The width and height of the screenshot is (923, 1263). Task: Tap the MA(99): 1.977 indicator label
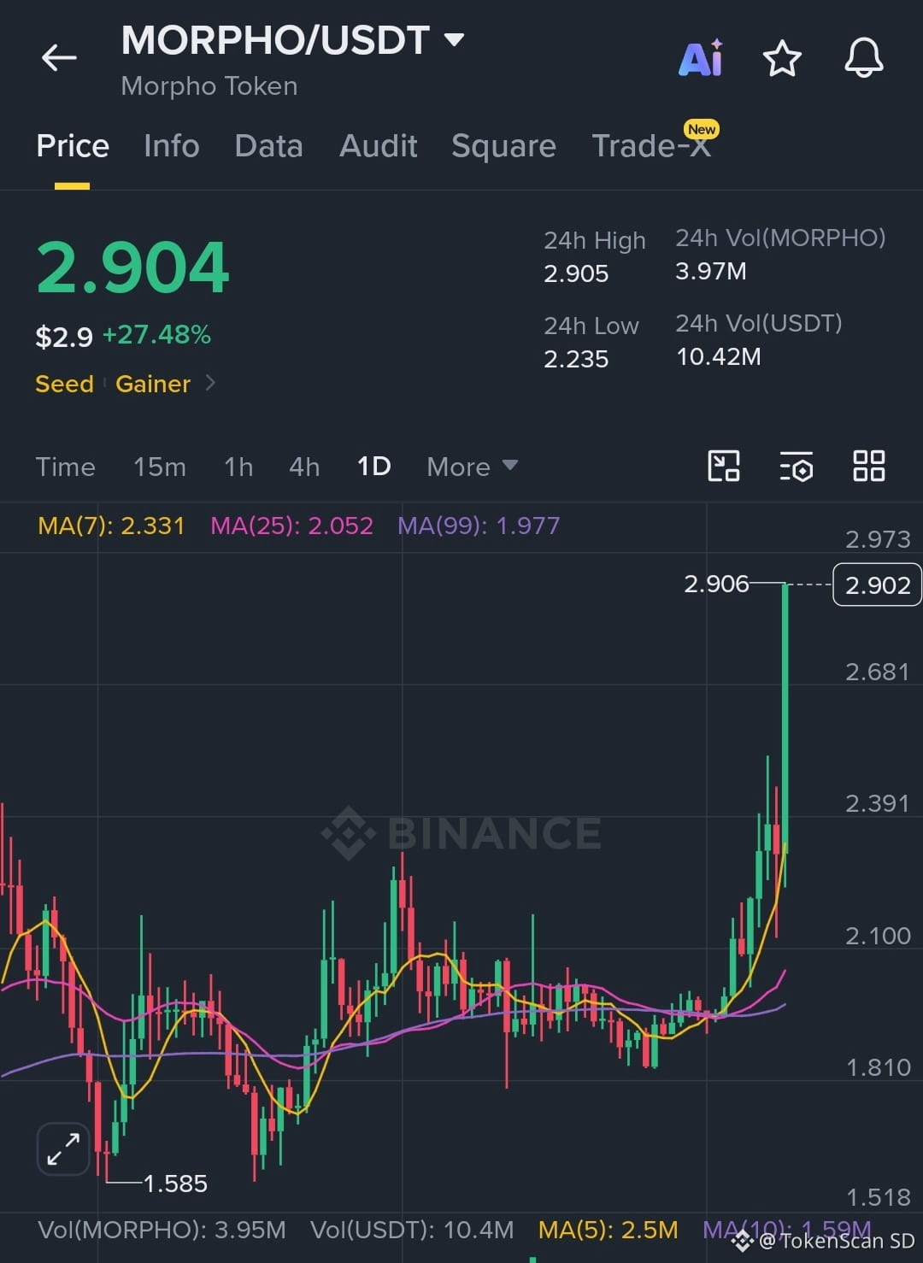coord(479,526)
